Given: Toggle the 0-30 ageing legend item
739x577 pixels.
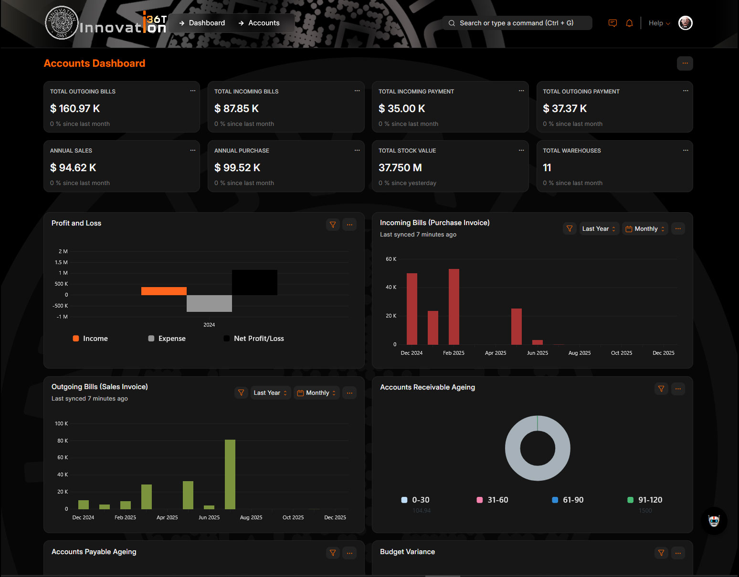Looking at the screenshot, I should tap(415, 500).
